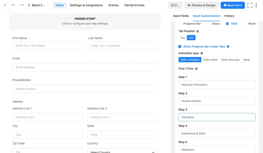This screenshot has height=153, width=263.
Task: Open the Entries tab
Action: tap(114, 5)
